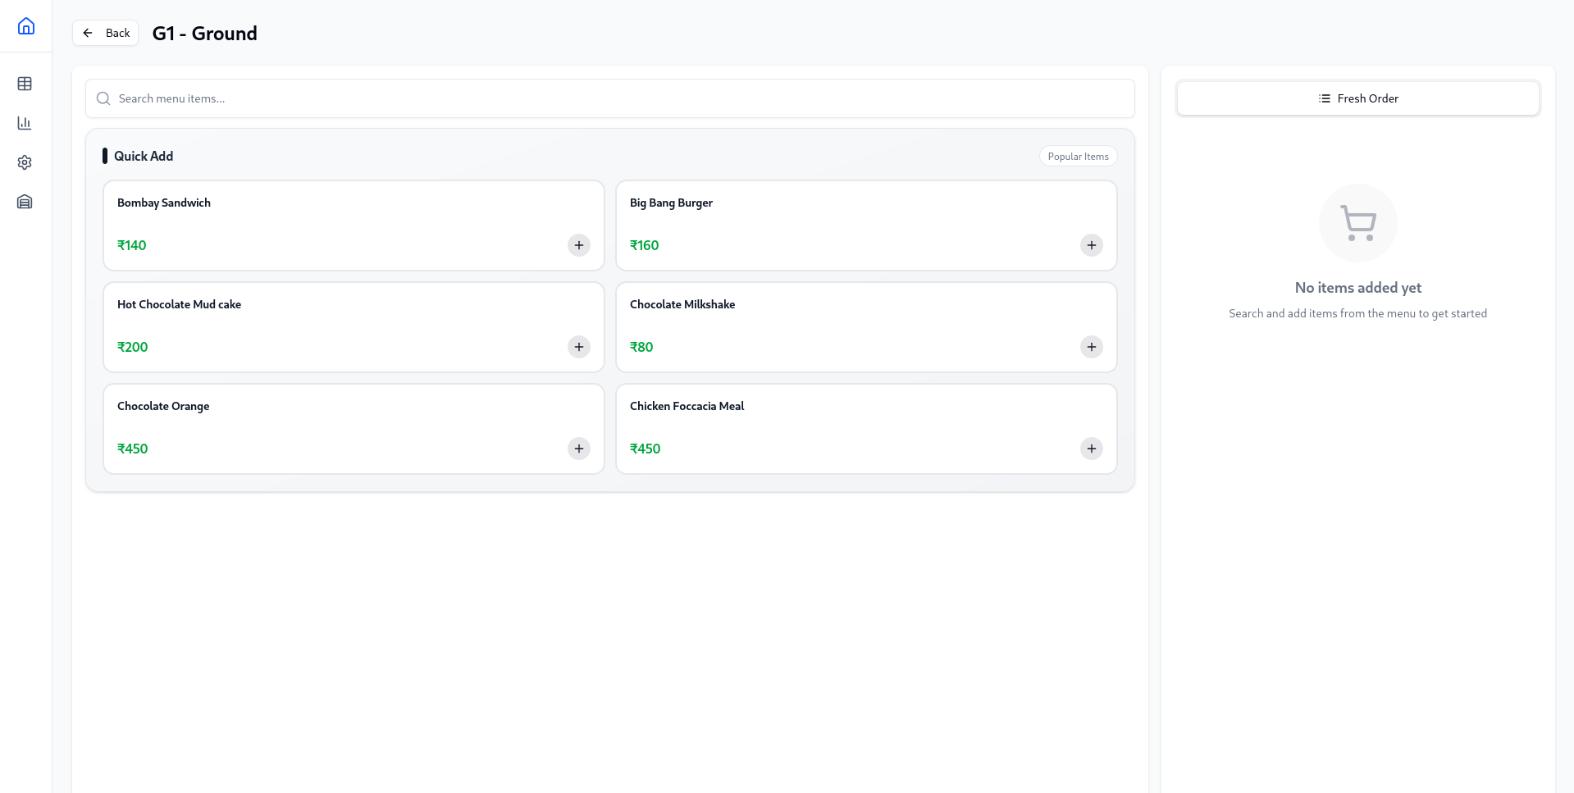Select the Hot Chocolate Mud cake name
Image resolution: width=1574 pixels, height=793 pixels.
pyautogui.click(x=179, y=304)
